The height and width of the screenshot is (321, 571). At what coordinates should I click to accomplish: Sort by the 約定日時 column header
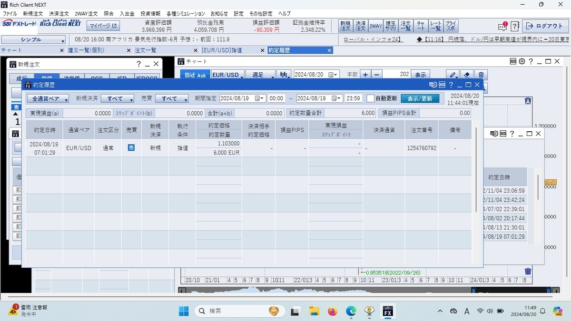click(x=44, y=130)
